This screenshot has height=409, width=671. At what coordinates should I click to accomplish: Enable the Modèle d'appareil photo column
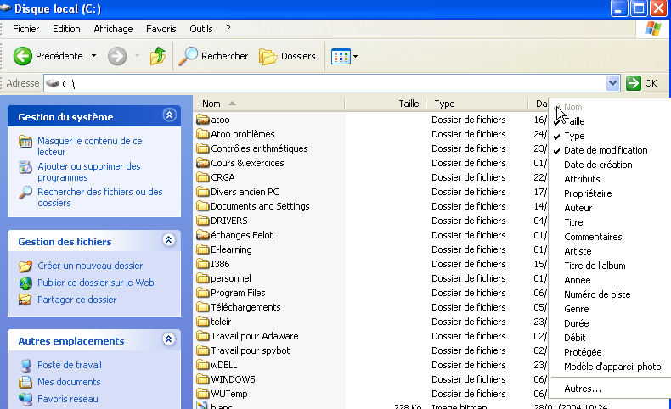coord(611,367)
